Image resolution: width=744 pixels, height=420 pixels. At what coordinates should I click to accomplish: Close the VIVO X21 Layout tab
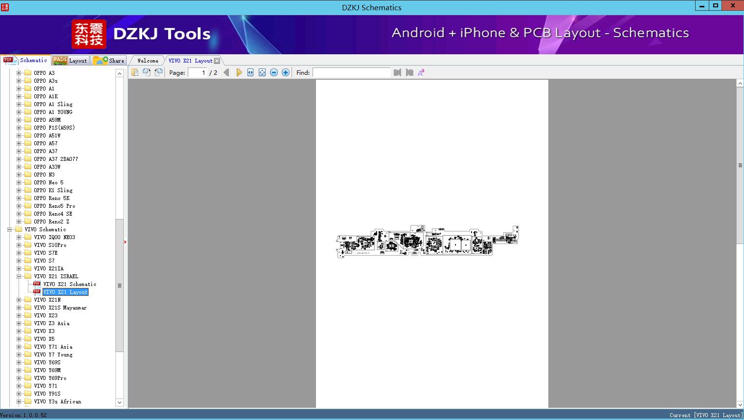(x=217, y=61)
